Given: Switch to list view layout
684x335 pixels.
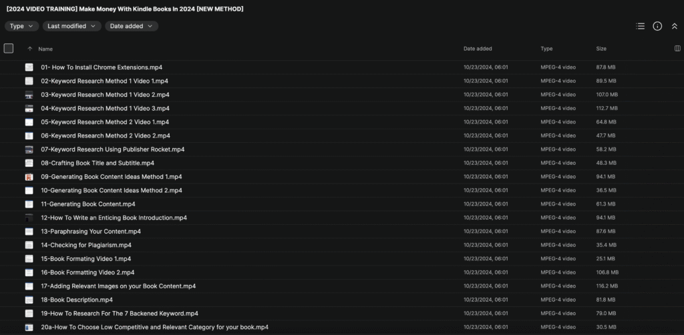Looking at the screenshot, I should point(640,26).
